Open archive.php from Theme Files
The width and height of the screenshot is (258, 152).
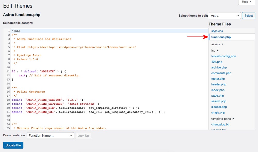point(219,68)
